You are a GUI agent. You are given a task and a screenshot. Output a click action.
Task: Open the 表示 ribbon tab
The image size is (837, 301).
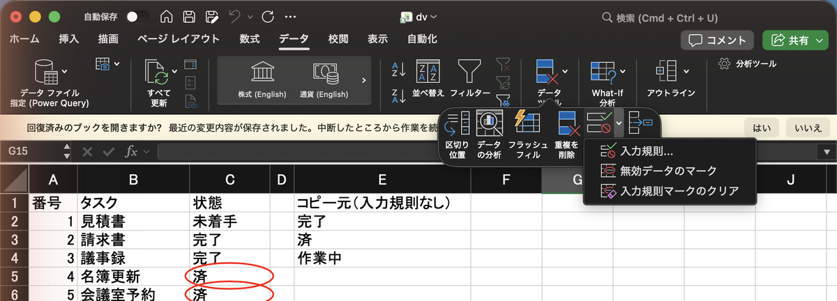click(x=377, y=39)
